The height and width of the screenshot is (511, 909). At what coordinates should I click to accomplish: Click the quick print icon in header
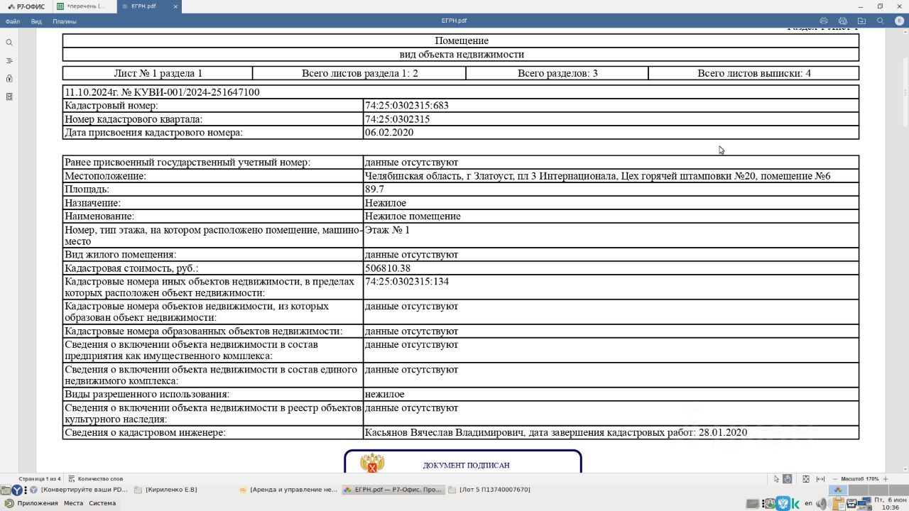pyautogui.click(x=842, y=21)
